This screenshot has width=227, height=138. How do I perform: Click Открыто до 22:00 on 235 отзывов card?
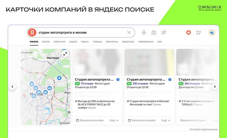(x=138, y=87)
